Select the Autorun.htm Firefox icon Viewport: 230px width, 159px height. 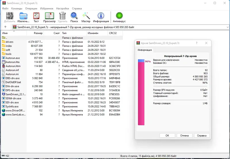point(3,66)
